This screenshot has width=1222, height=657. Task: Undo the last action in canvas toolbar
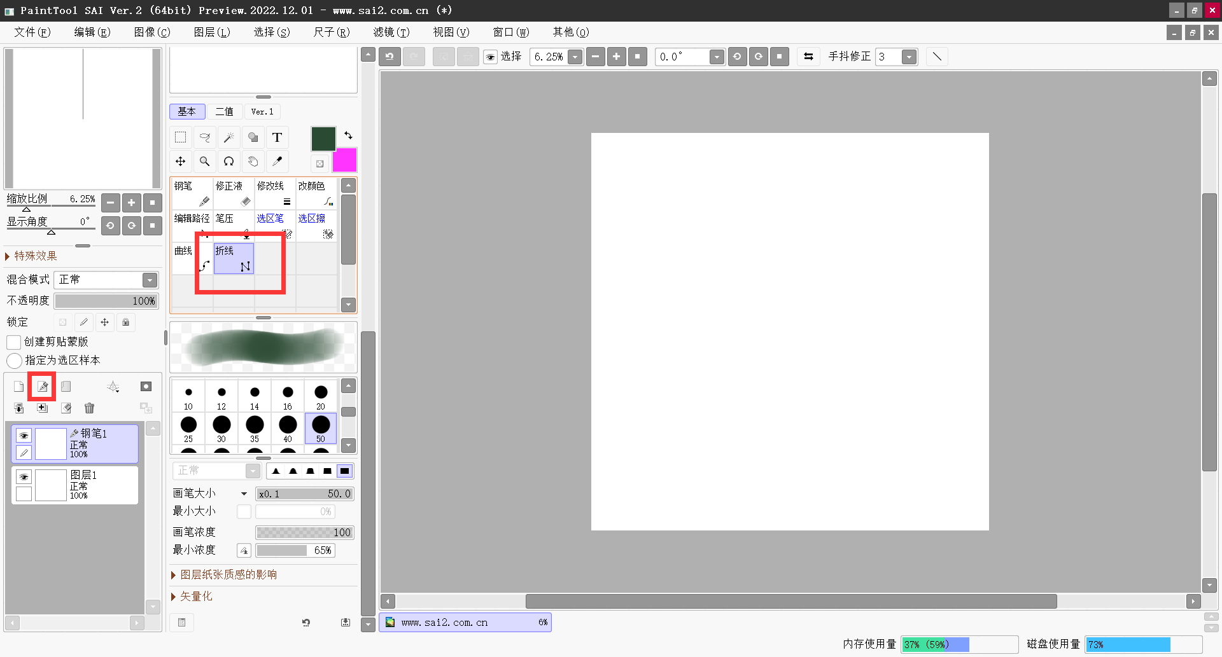390,57
